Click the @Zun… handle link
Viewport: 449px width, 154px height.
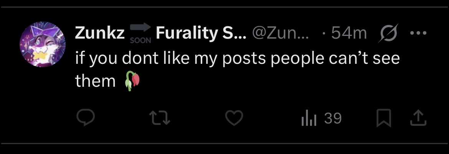pyautogui.click(x=281, y=33)
